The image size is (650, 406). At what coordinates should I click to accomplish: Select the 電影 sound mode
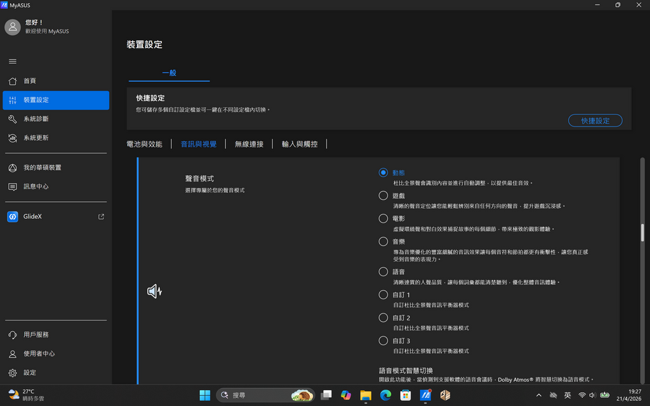(383, 218)
